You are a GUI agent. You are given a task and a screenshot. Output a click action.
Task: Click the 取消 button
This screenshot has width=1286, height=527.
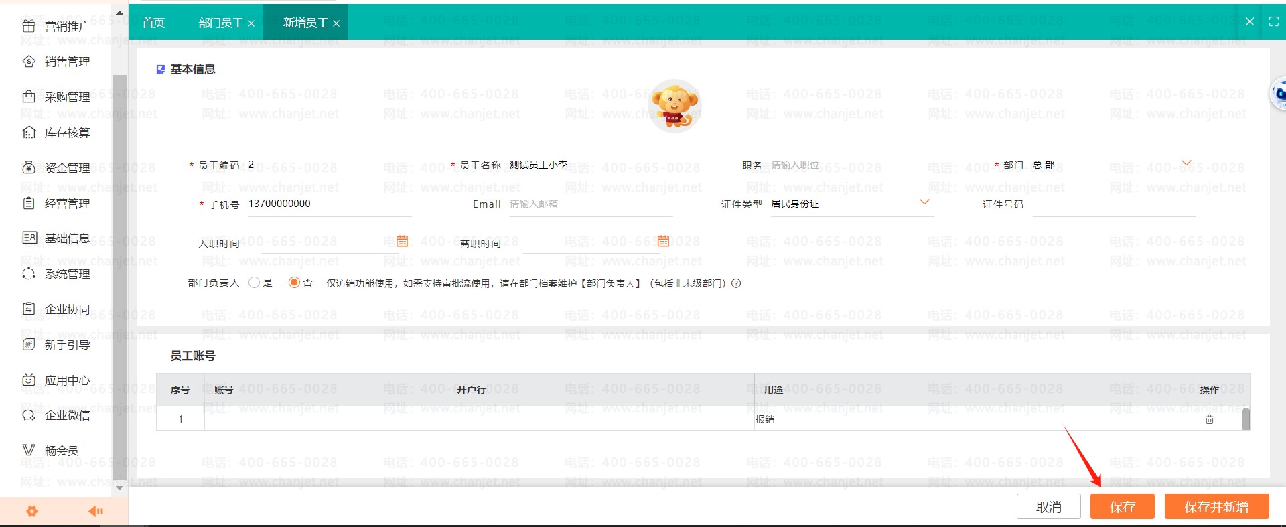pos(1049,507)
